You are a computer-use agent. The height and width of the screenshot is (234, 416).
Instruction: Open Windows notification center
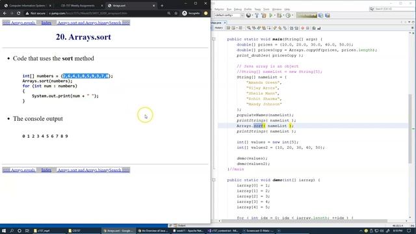(x=409, y=231)
